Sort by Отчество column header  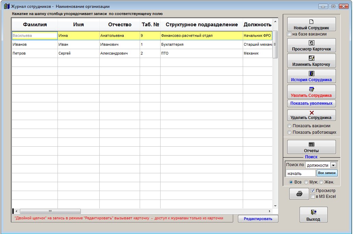pyautogui.click(x=119, y=25)
